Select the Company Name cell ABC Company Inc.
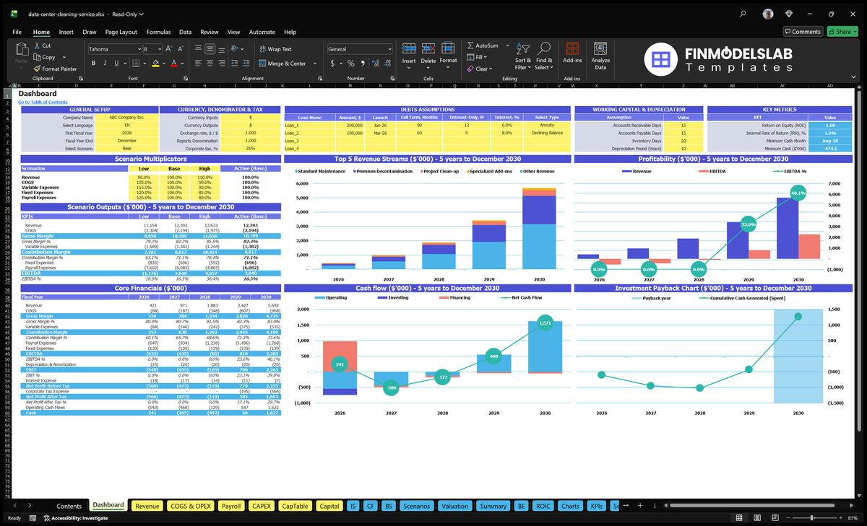Viewport: 867px width, 526px height. (x=126, y=117)
